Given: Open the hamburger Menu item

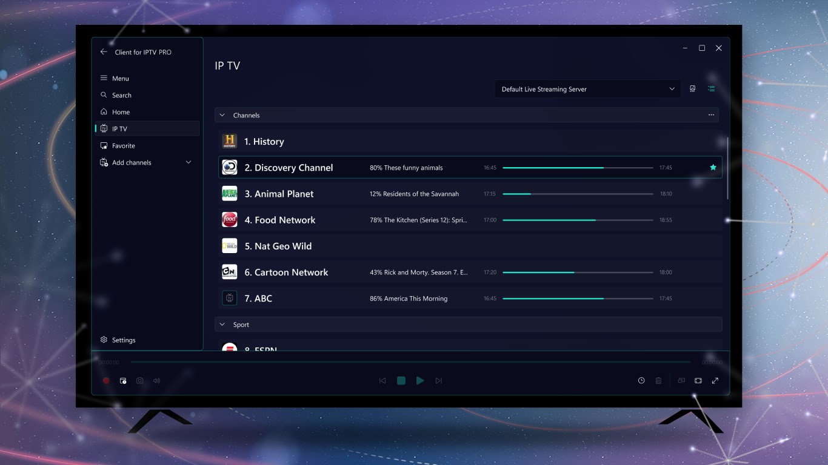Looking at the screenshot, I should click(x=147, y=78).
